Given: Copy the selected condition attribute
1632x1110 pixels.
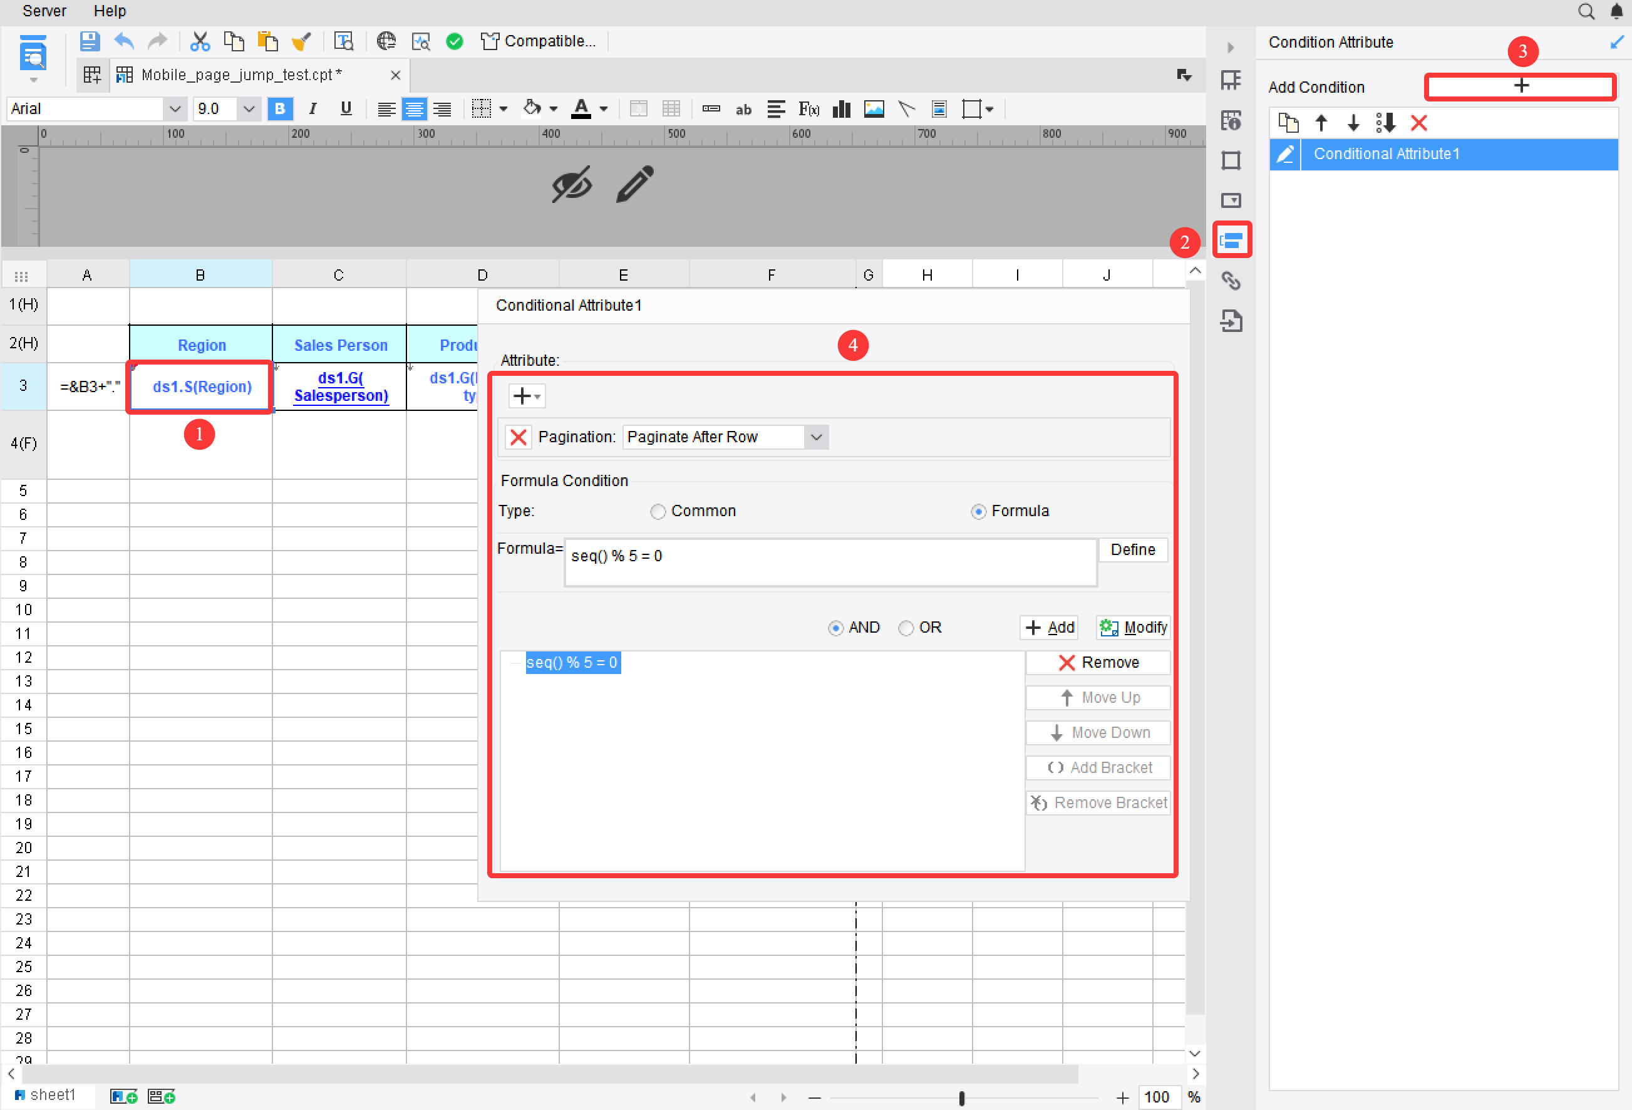Looking at the screenshot, I should 1288,123.
